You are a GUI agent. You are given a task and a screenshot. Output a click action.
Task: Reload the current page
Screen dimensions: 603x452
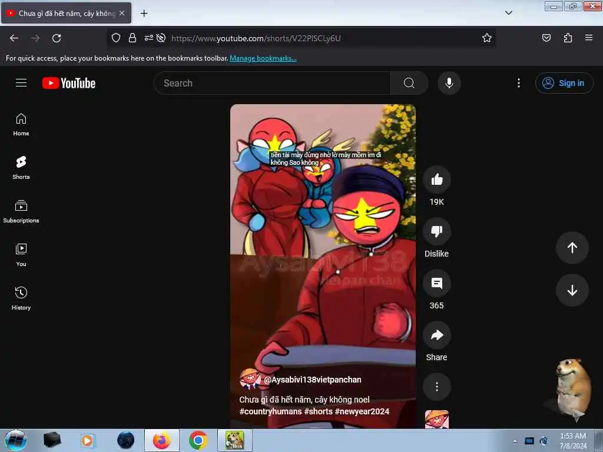pyautogui.click(x=57, y=38)
